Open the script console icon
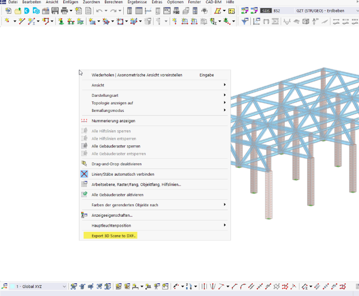359x296 pixels. (167, 11)
